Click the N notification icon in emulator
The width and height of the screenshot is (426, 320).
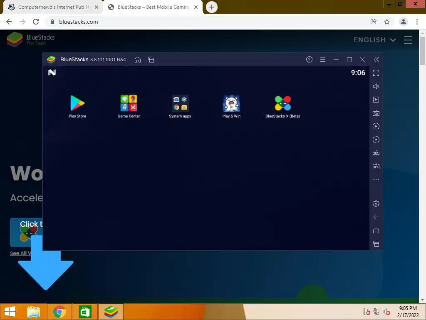(x=52, y=72)
